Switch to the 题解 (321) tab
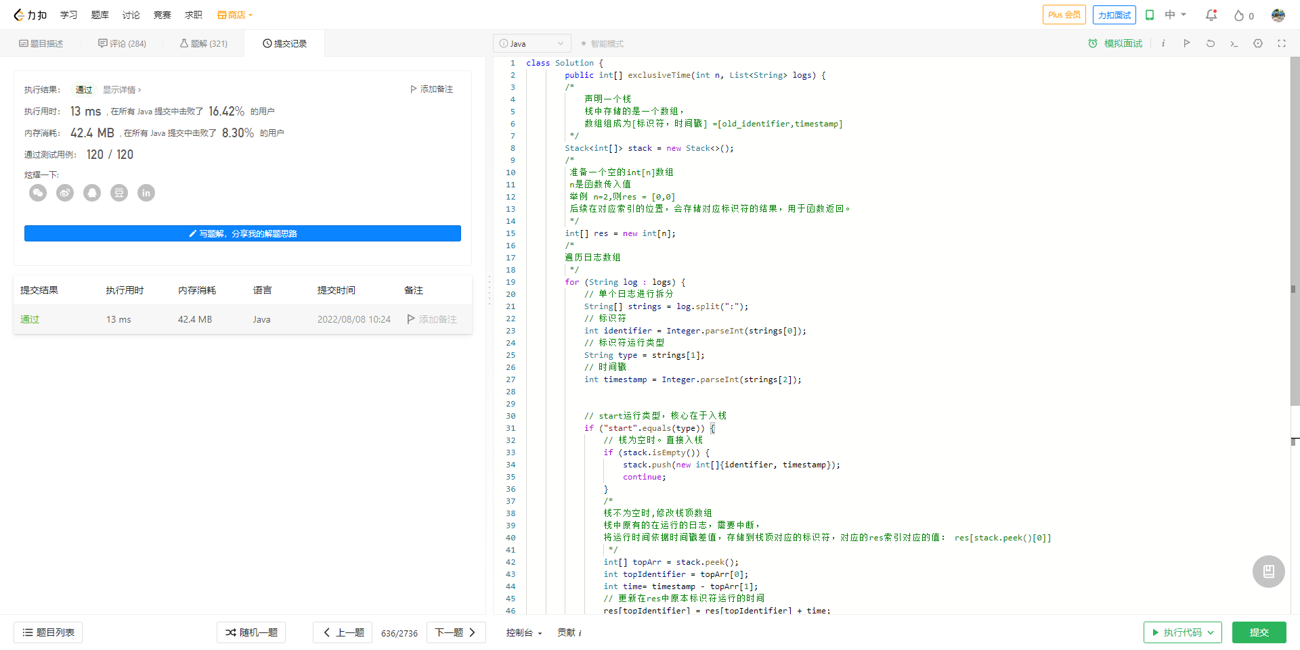1300x650 pixels. pyautogui.click(x=203, y=43)
